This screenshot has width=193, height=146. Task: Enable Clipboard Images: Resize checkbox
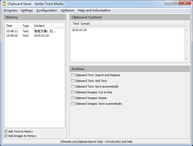tap(73, 98)
